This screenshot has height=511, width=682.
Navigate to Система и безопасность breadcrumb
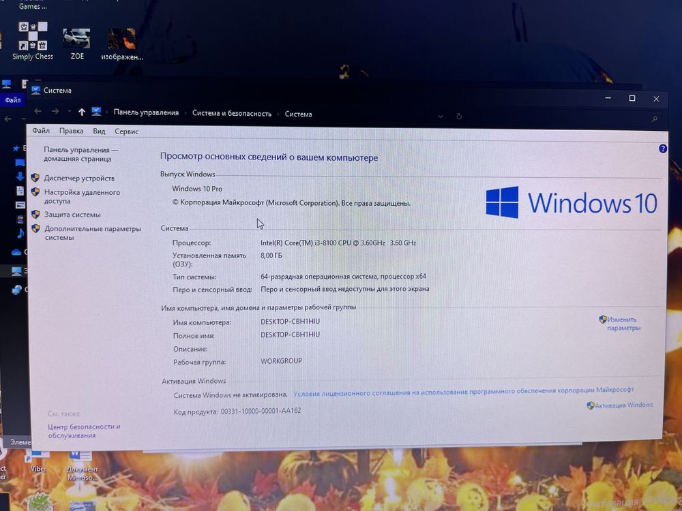tap(232, 113)
